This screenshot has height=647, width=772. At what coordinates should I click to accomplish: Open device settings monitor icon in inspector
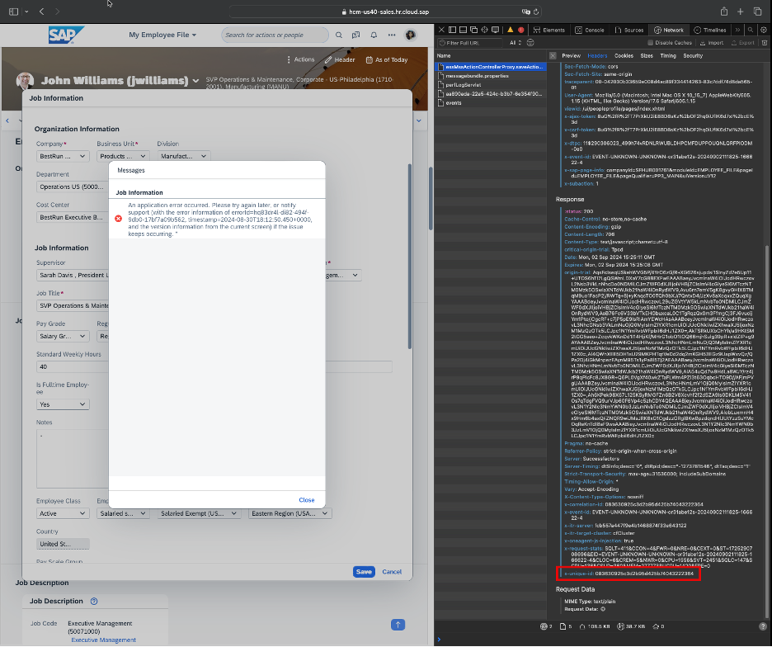pos(496,30)
